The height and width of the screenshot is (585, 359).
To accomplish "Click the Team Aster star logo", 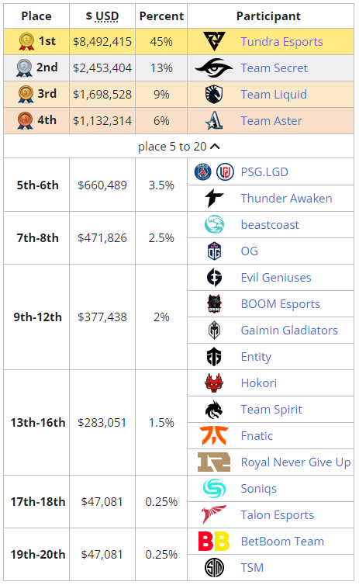I will pyautogui.click(x=214, y=120).
